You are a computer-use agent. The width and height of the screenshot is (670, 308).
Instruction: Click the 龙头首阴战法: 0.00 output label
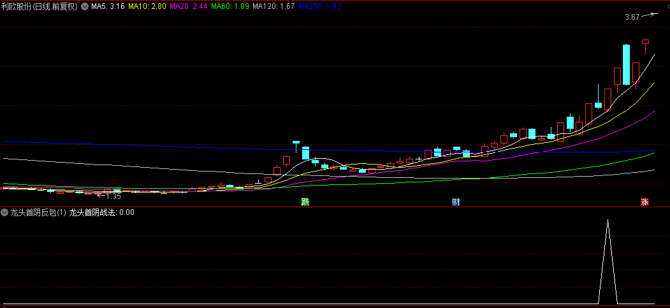click(102, 212)
